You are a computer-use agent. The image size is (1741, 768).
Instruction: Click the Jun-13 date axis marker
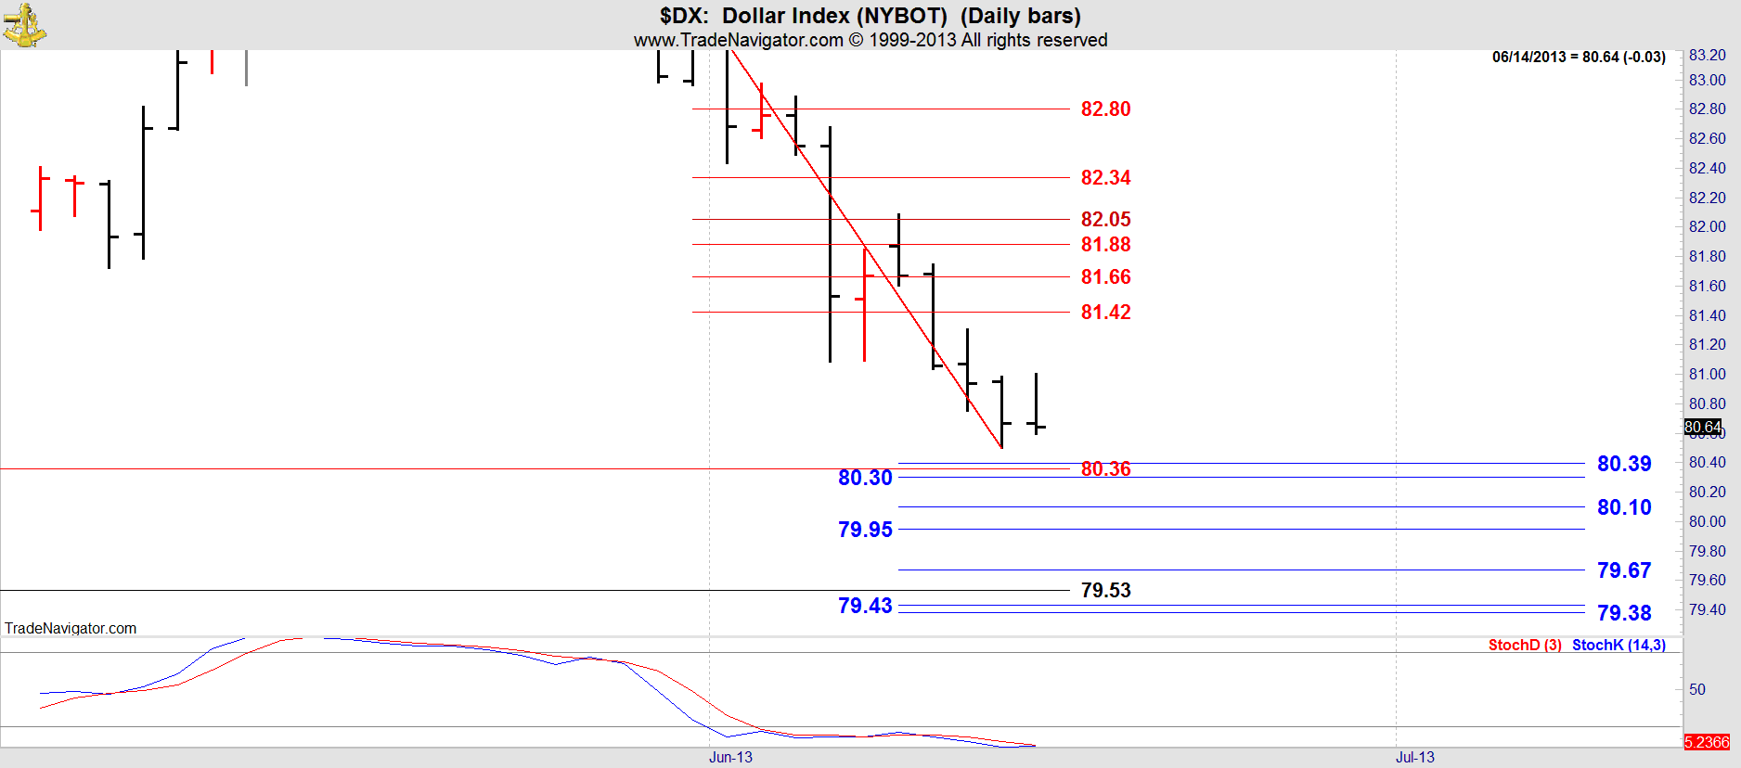click(x=730, y=757)
